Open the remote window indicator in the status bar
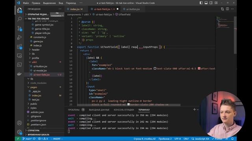This screenshot has height=141, width=252. 18,139
